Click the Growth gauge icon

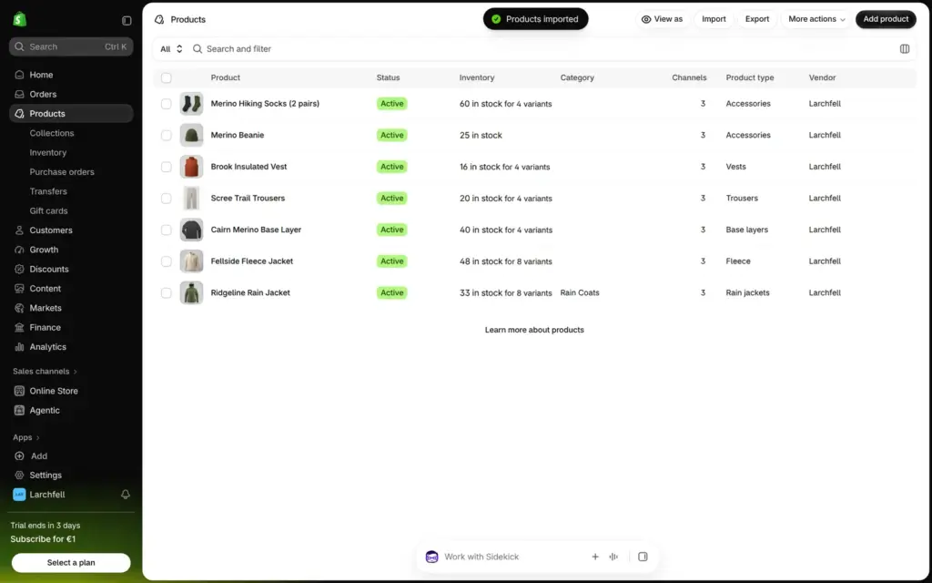click(20, 250)
